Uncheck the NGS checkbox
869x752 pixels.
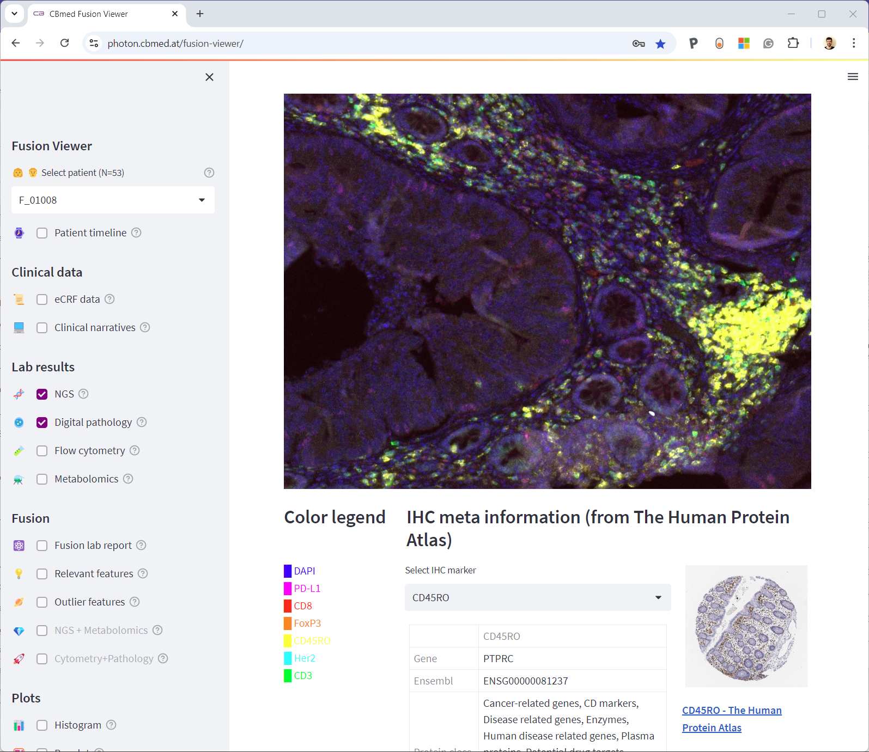point(42,394)
